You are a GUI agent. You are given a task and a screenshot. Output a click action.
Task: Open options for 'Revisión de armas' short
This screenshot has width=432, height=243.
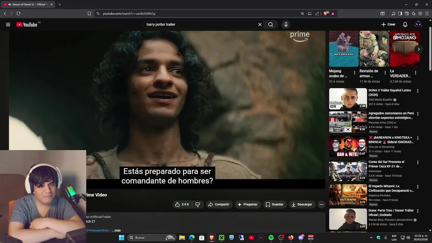(x=385, y=73)
